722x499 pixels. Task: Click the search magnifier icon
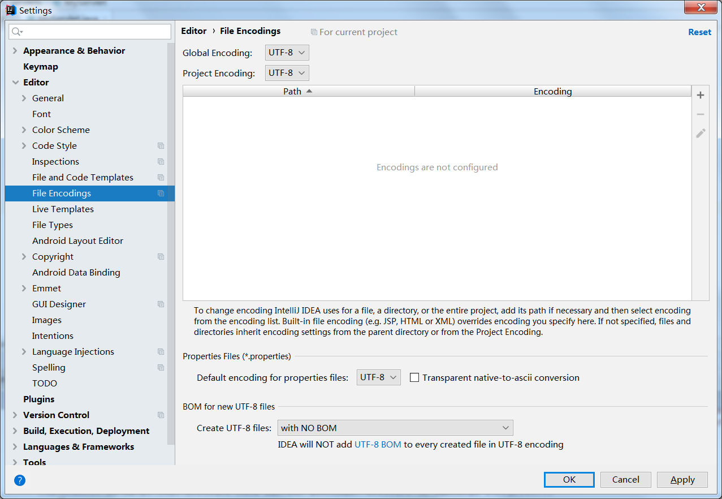coord(17,32)
